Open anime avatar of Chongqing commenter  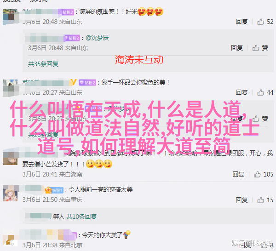click(11, 194)
